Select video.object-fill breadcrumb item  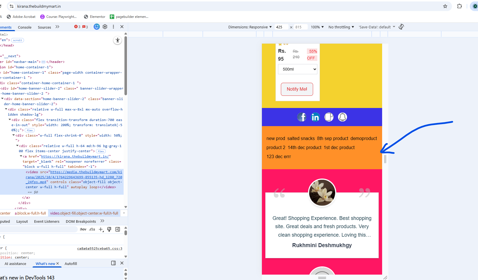[x=84, y=213]
